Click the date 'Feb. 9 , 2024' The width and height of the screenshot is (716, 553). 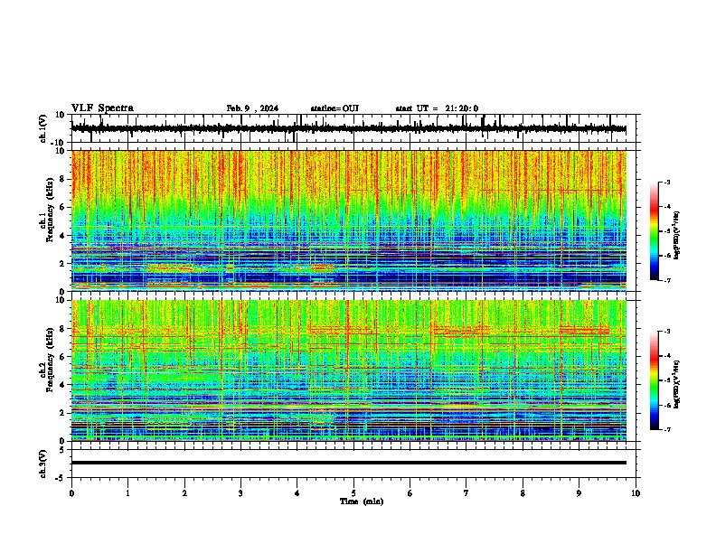click(x=252, y=108)
